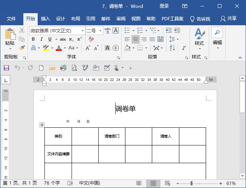Click the Cut scissors icon
Screen dimensions: 246x188
pos(22,31)
